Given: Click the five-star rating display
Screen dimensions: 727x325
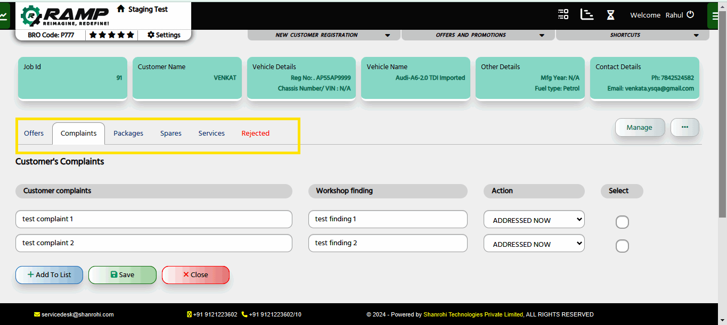Looking at the screenshot, I should point(111,35).
